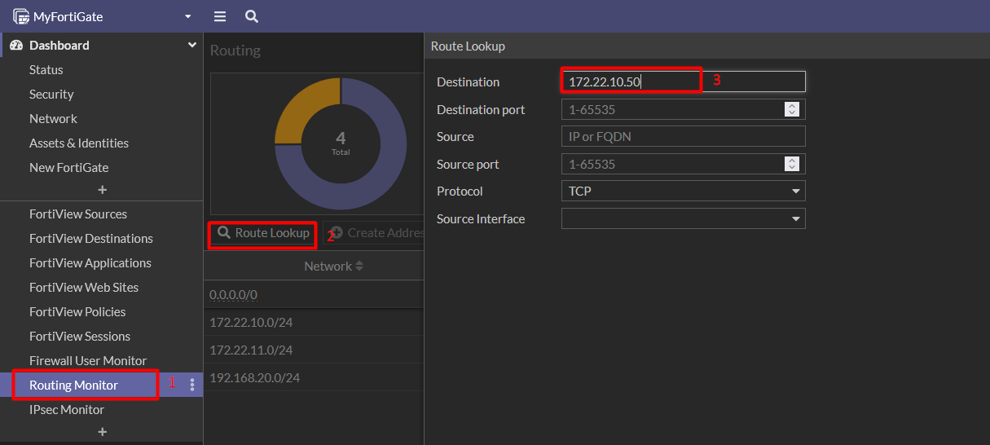
Task: Click the Source IP or FQDN field
Action: click(683, 137)
